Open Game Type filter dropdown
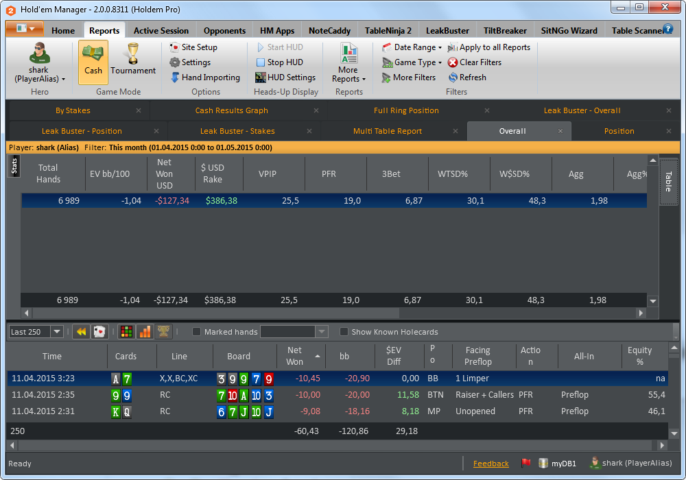 point(412,62)
